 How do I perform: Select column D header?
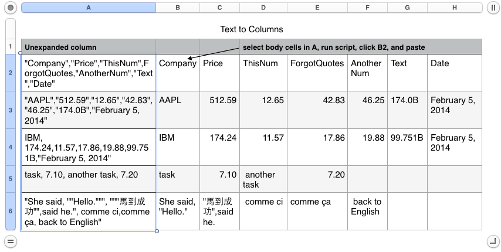click(263, 8)
